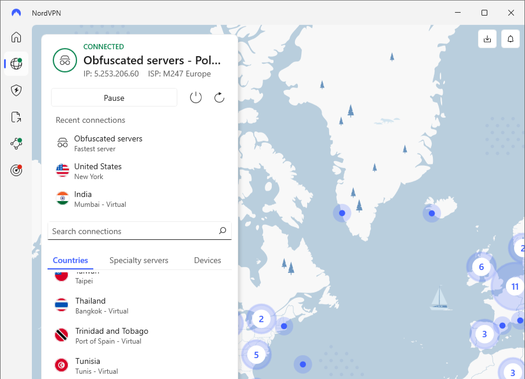Open Threat Protection shield icon
525x379 pixels.
[16, 90]
